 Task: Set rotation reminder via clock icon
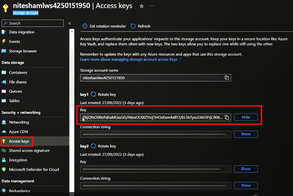click(85, 26)
